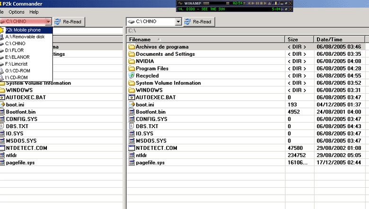The image size is (369, 209).
Task: Click the Recycled recycle bin icon
Action: point(132,76)
